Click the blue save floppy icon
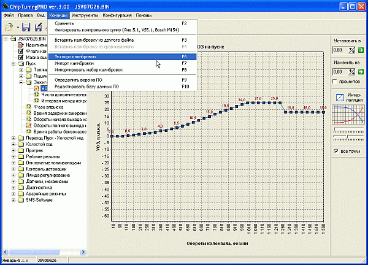The height and width of the screenshot is (265, 368). [x=27, y=27]
